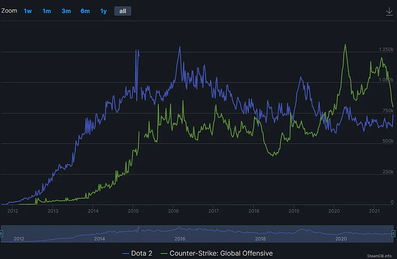The height and width of the screenshot is (259, 397).
Task: Click the 2017 x-axis label
Action: pos(213,211)
